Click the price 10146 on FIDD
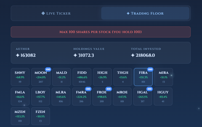The width and height of the screenshot is (202, 127). [82, 82]
